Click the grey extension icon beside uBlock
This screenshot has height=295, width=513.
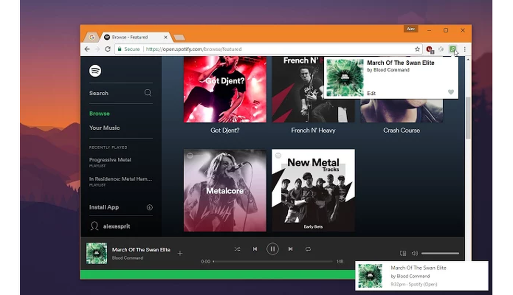(x=441, y=49)
